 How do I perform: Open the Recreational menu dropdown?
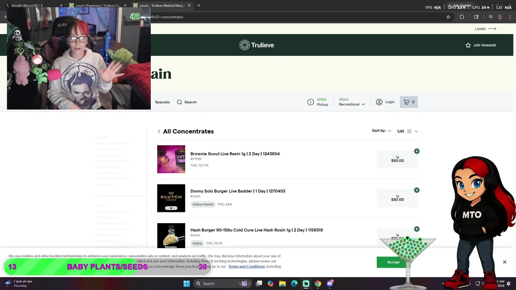[352, 102]
